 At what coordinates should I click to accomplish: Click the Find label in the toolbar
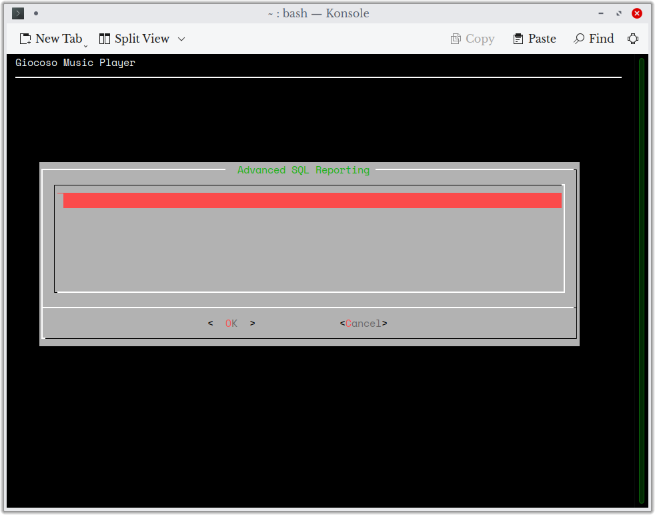pyautogui.click(x=601, y=38)
